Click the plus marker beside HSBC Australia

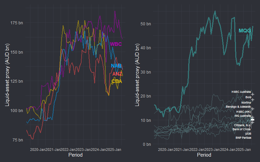point(253,94)
